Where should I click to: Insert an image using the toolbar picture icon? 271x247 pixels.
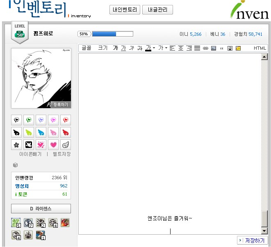213,48
